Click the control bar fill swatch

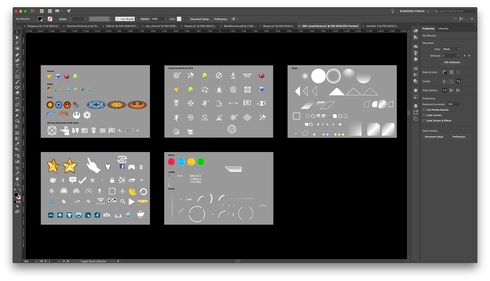point(40,19)
